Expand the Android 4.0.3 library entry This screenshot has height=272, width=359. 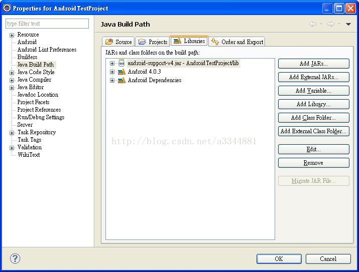click(x=112, y=72)
